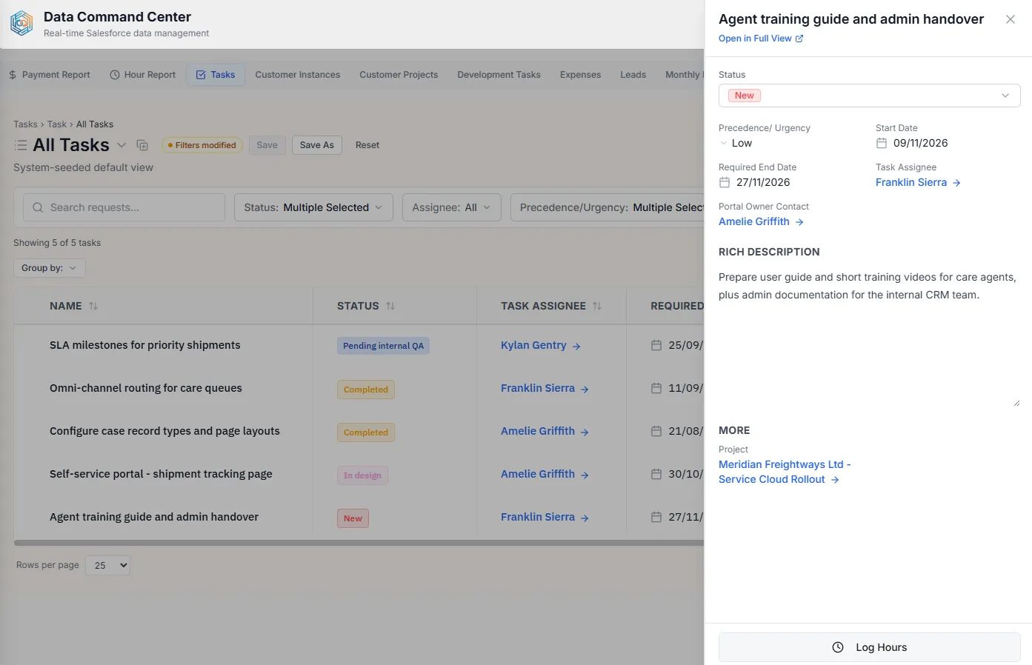Switch to the Hour Report tab
The width and height of the screenshot is (1032, 665).
(x=142, y=75)
